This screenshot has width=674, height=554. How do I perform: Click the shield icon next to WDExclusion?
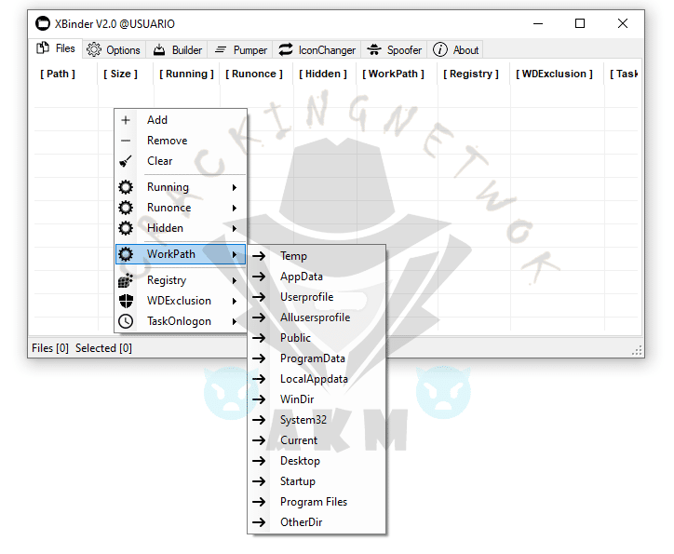[x=126, y=301]
